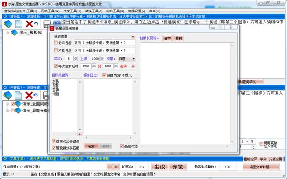Toggle checkbox of 演示_全国同城 element library

[13, 104]
